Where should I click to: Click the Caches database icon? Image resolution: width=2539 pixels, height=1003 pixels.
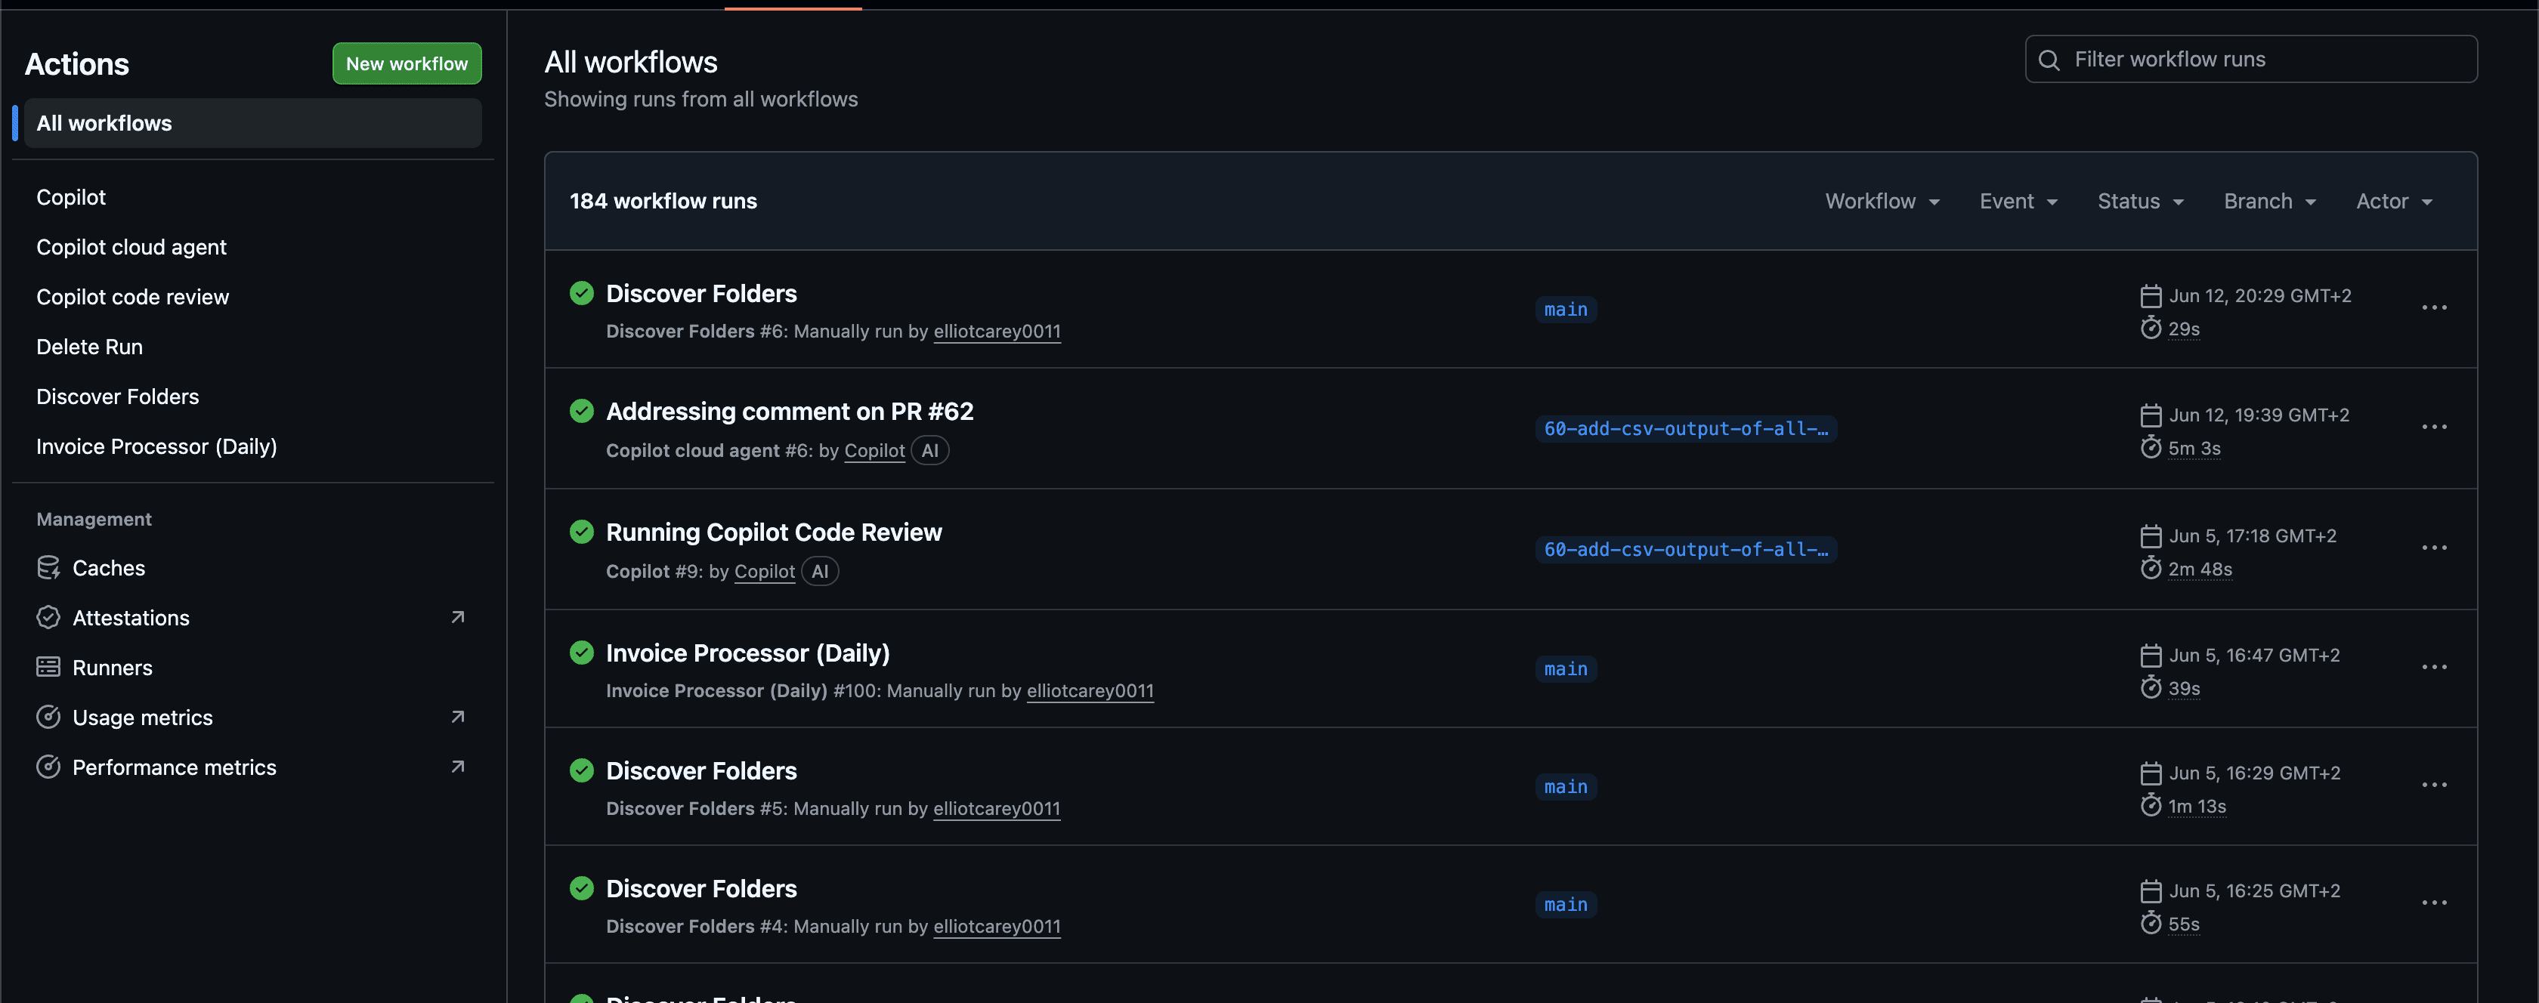(48, 569)
